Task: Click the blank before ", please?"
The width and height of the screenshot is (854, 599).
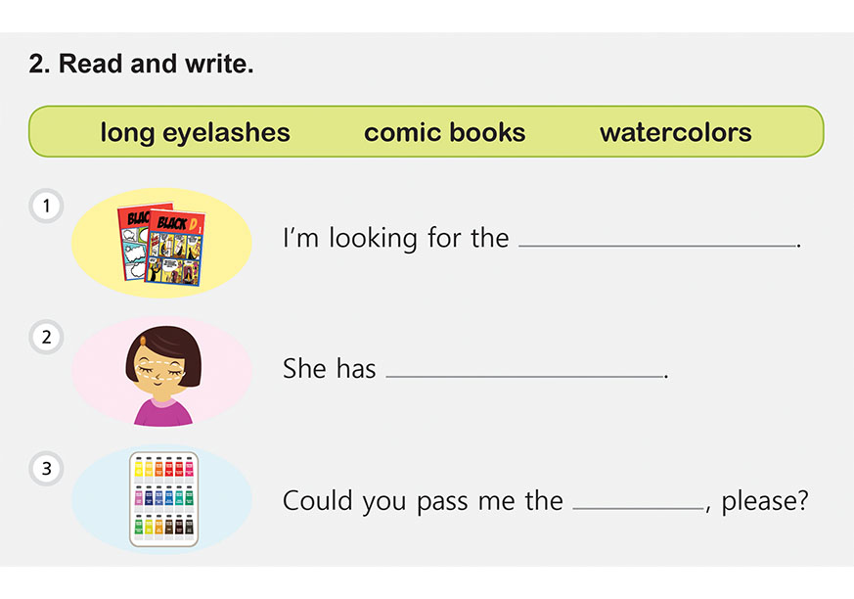Action: click(638, 501)
